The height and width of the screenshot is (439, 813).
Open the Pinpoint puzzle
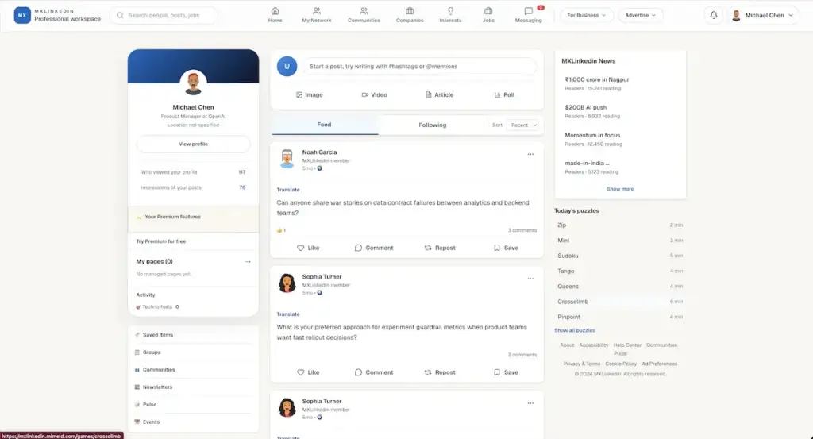619,317
